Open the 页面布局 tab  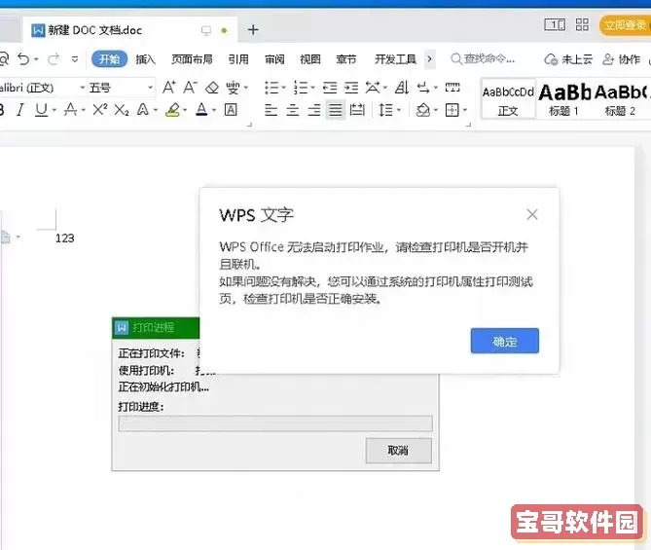(192, 59)
